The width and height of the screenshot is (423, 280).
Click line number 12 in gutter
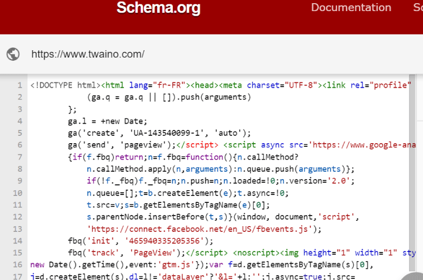coord(18,217)
